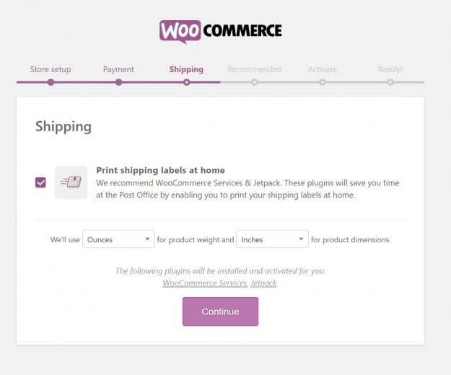The image size is (451, 375).
Task: Click the WooCommerce logo
Action: (x=221, y=32)
